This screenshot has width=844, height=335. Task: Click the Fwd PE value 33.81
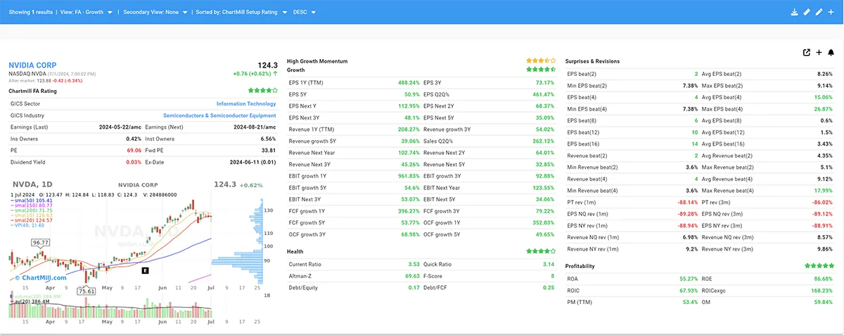pos(268,150)
